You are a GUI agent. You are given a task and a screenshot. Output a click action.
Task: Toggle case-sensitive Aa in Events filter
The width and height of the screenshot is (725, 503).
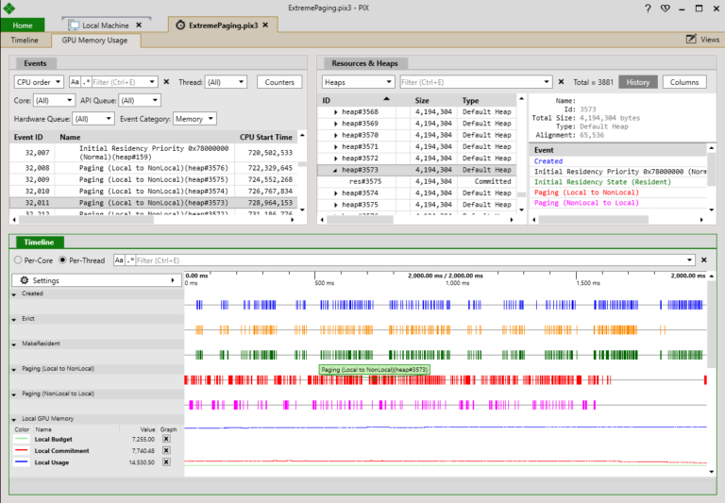click(x=75, y=82)
